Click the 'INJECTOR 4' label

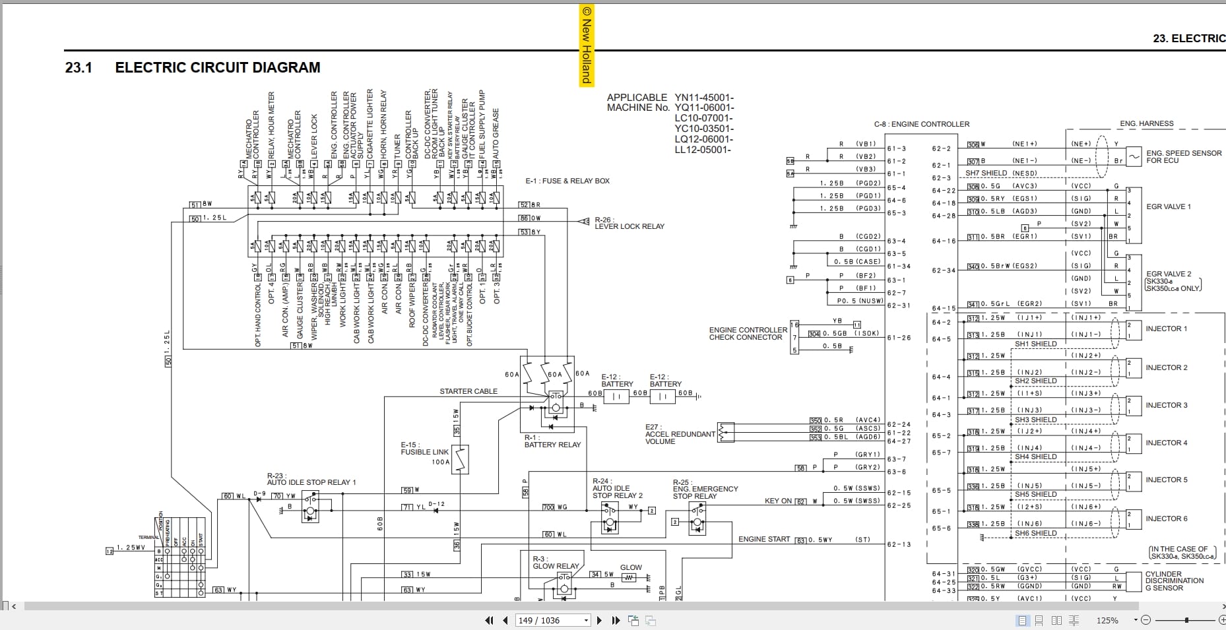click(1166, 443)
